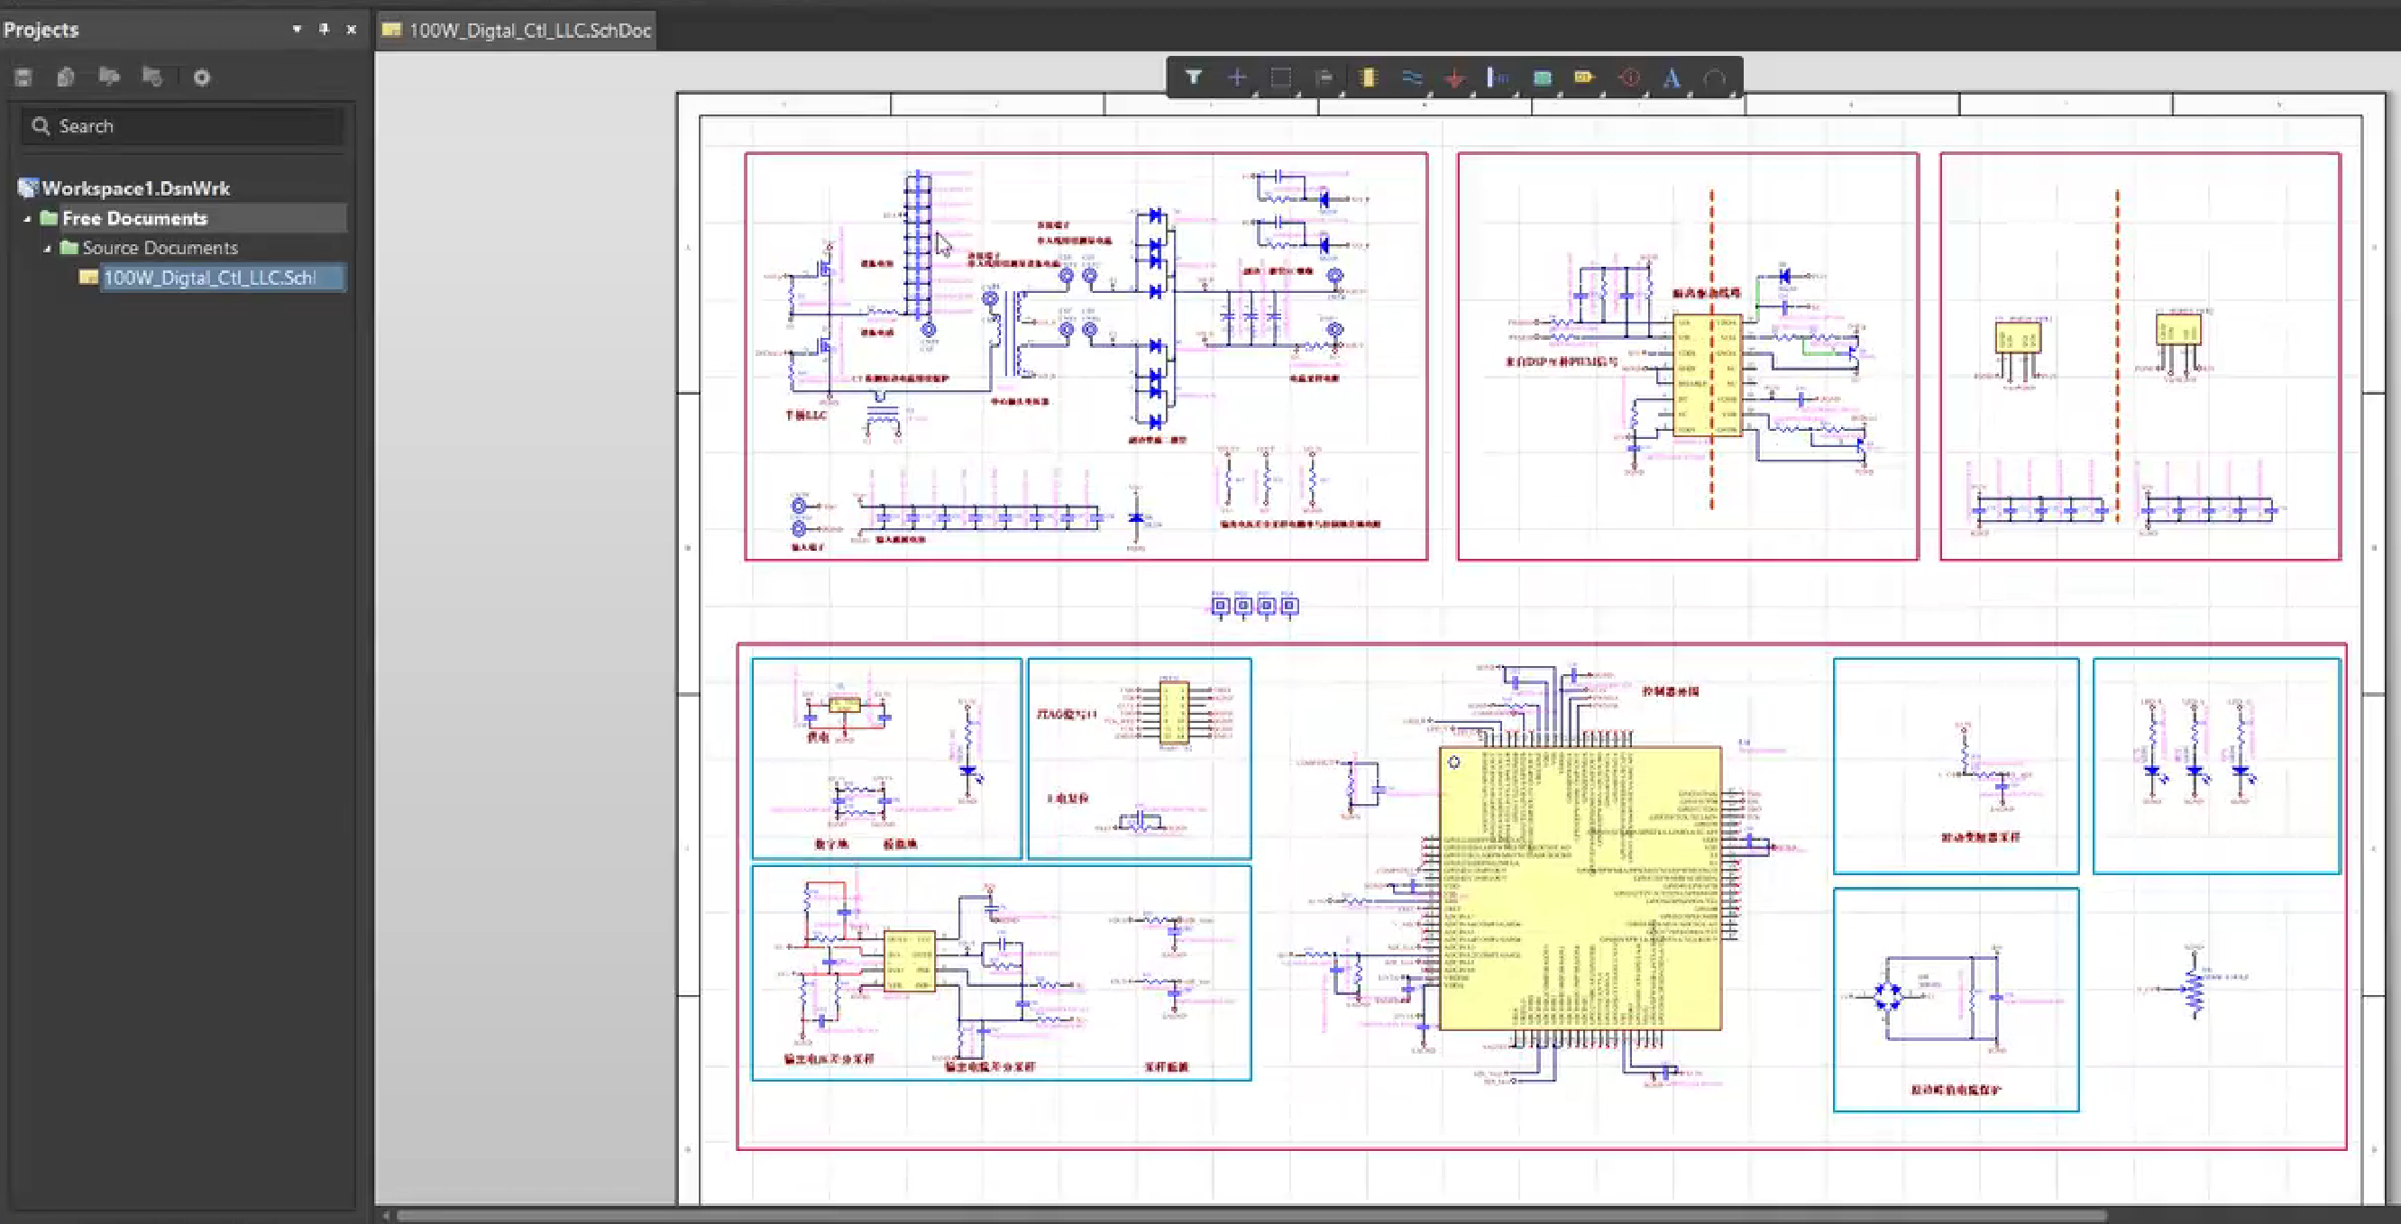Viewport: 2401px width, 1224px height.
Task: Open the Projects panel dropdown arrow
Action: pyautogui.click(x=297, y=29)
